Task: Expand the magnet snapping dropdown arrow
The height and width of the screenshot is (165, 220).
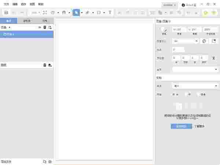Action: pos(69,13)
